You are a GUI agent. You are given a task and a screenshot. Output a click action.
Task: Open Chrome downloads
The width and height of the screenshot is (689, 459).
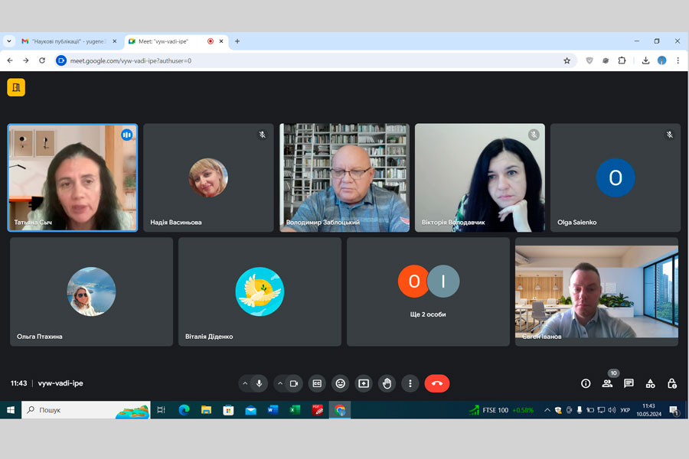(x=645, y=60)
